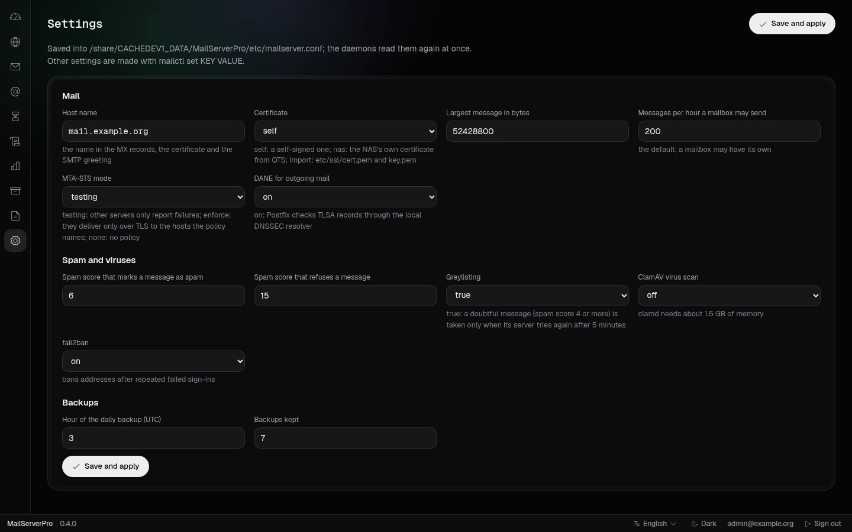Click the Backups kept field
Viewport: 852px width, 532px height.
(x=346, y=438)
